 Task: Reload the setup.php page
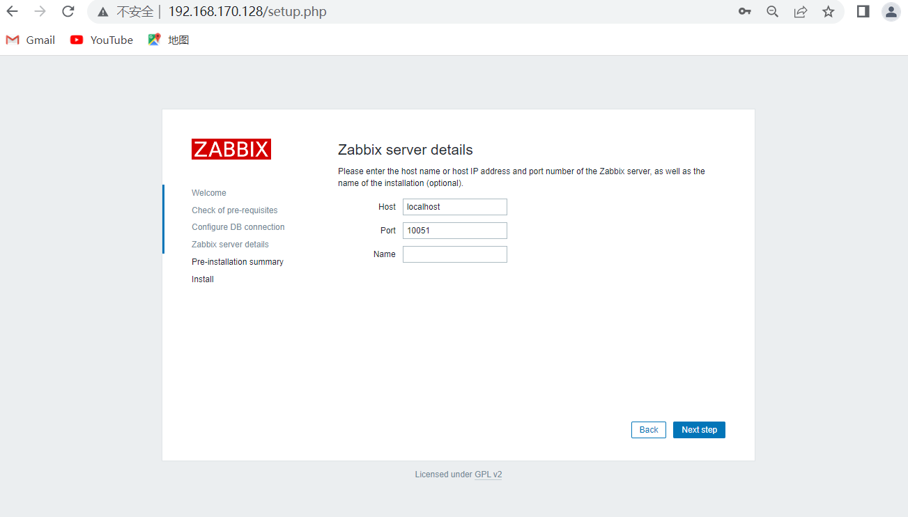tap(68, 11)
